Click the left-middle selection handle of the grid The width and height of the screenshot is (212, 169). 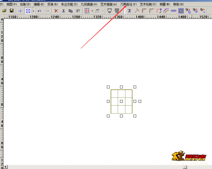click(108, 101)
